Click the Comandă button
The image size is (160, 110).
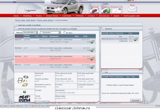click(135, 100)
